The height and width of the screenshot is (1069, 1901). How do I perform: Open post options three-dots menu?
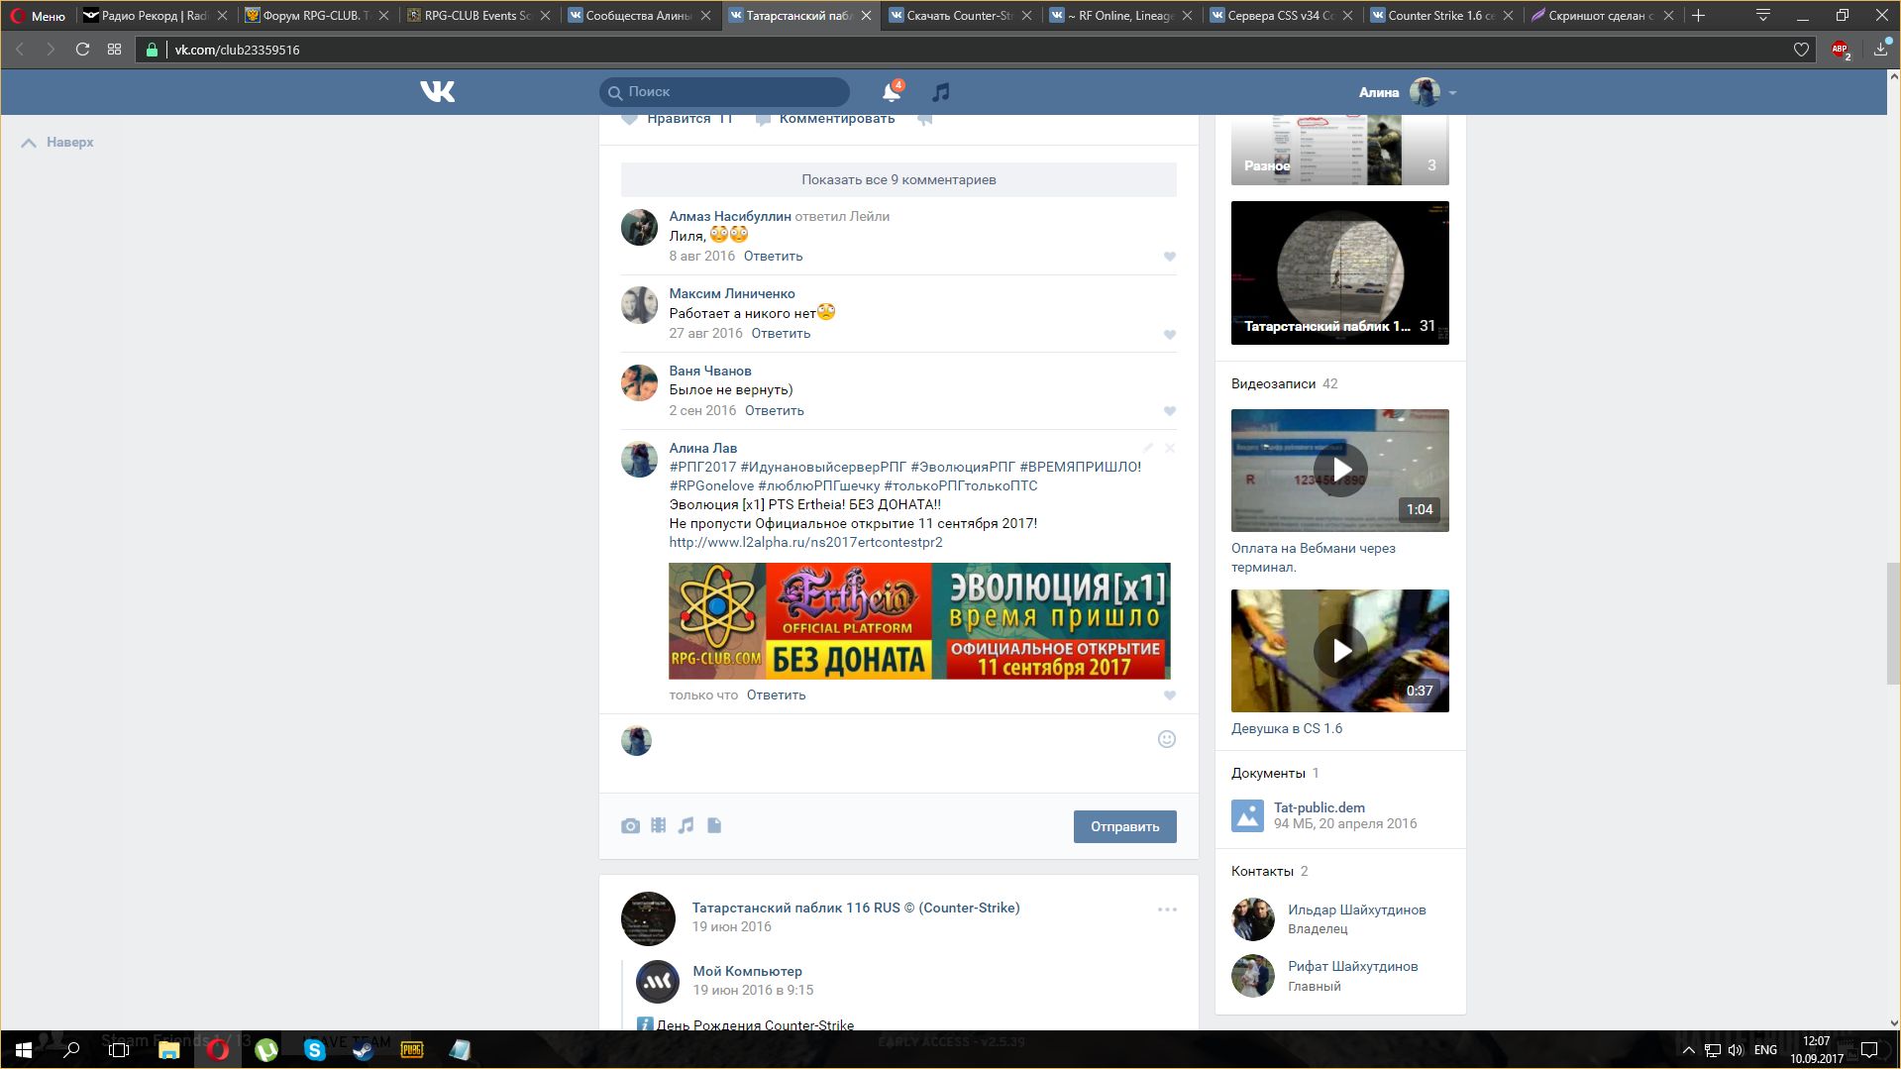(x=1167, y=909)
